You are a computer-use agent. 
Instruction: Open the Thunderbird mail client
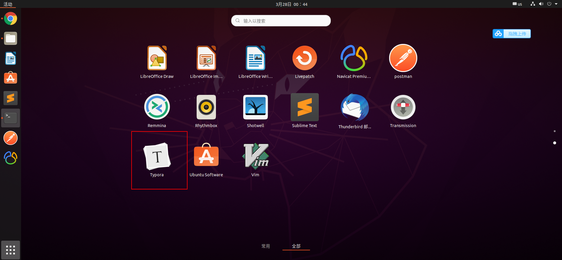pos(355,112)
